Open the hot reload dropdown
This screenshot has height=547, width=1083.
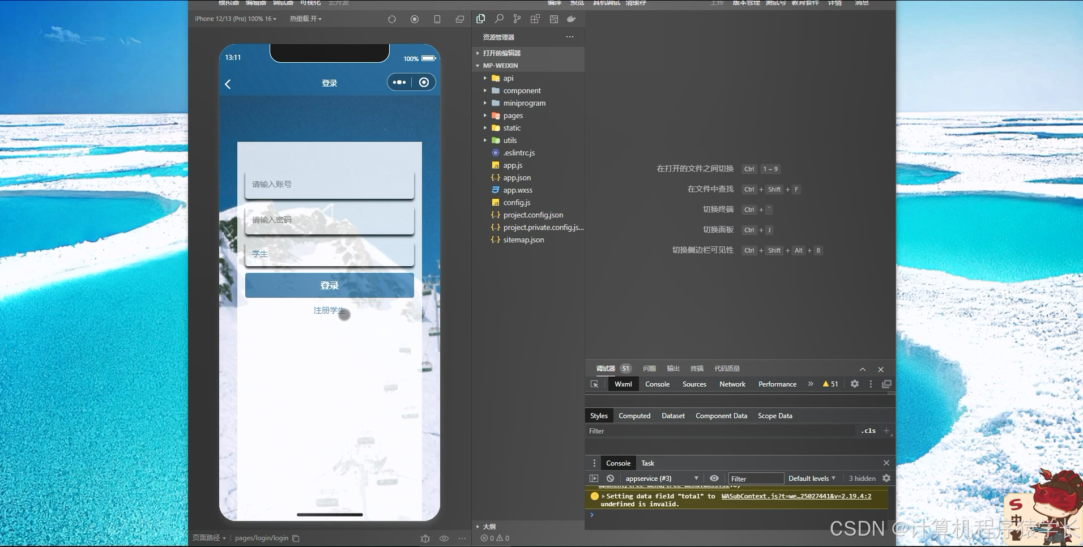coord(306,19)
